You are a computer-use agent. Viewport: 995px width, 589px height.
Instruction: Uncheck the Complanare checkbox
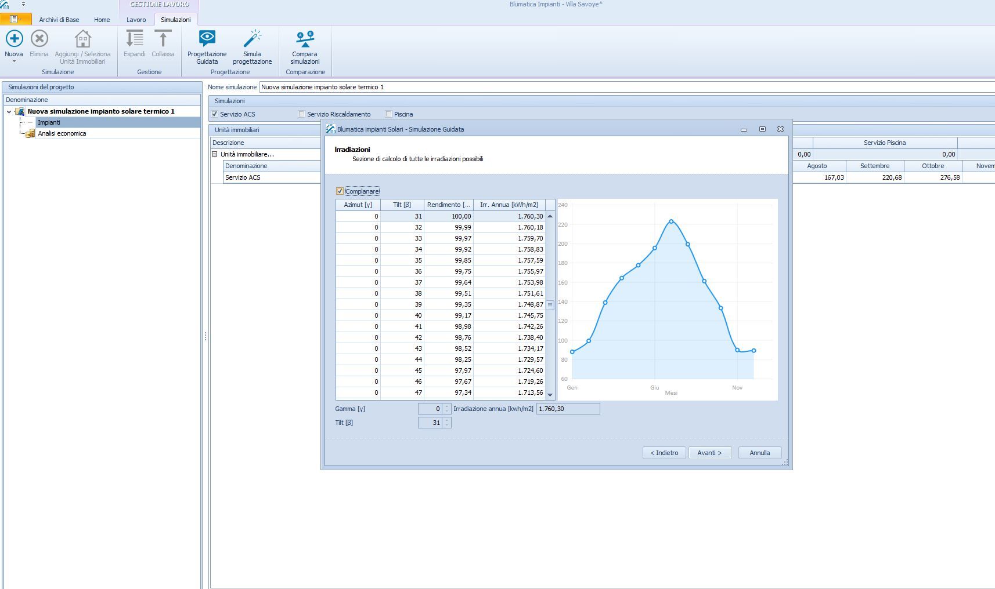tap(340, 191)
